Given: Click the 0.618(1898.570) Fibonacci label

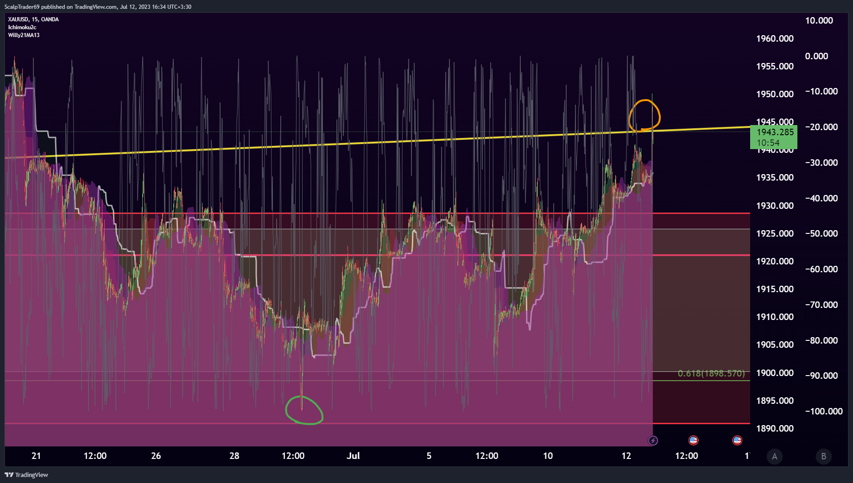Looking at the screenshot, I should (x=711, y=373).
